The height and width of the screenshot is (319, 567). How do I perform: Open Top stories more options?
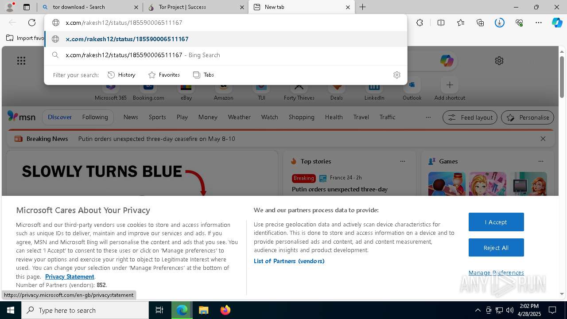pyautogui.click(x=403, y=161)
